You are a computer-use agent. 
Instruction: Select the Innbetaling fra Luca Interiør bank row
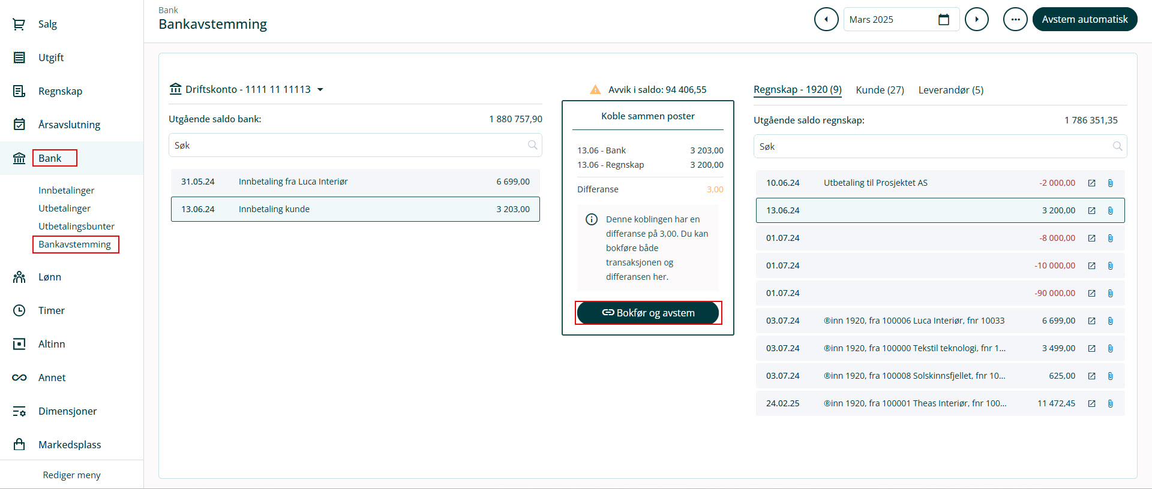coord(355,182)
